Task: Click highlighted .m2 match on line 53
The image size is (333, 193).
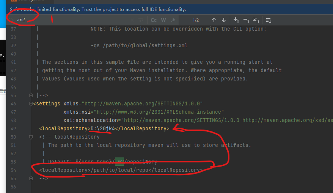Action: pos(119,162)
